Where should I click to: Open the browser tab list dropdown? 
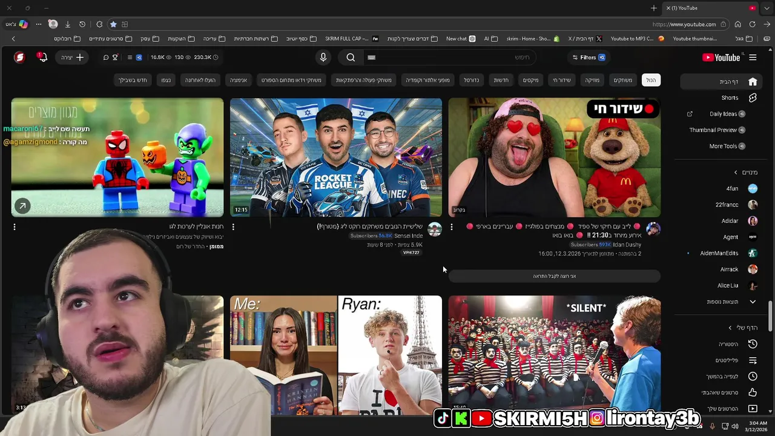[x=767, y=8]
